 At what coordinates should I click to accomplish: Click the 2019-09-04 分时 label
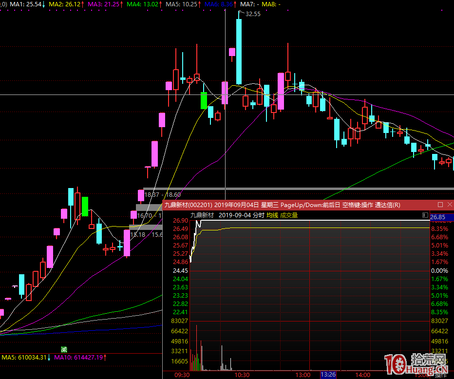pos(242,215)
